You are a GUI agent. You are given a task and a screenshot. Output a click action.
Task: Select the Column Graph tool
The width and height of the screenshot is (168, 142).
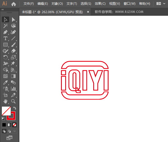[14, 89]
